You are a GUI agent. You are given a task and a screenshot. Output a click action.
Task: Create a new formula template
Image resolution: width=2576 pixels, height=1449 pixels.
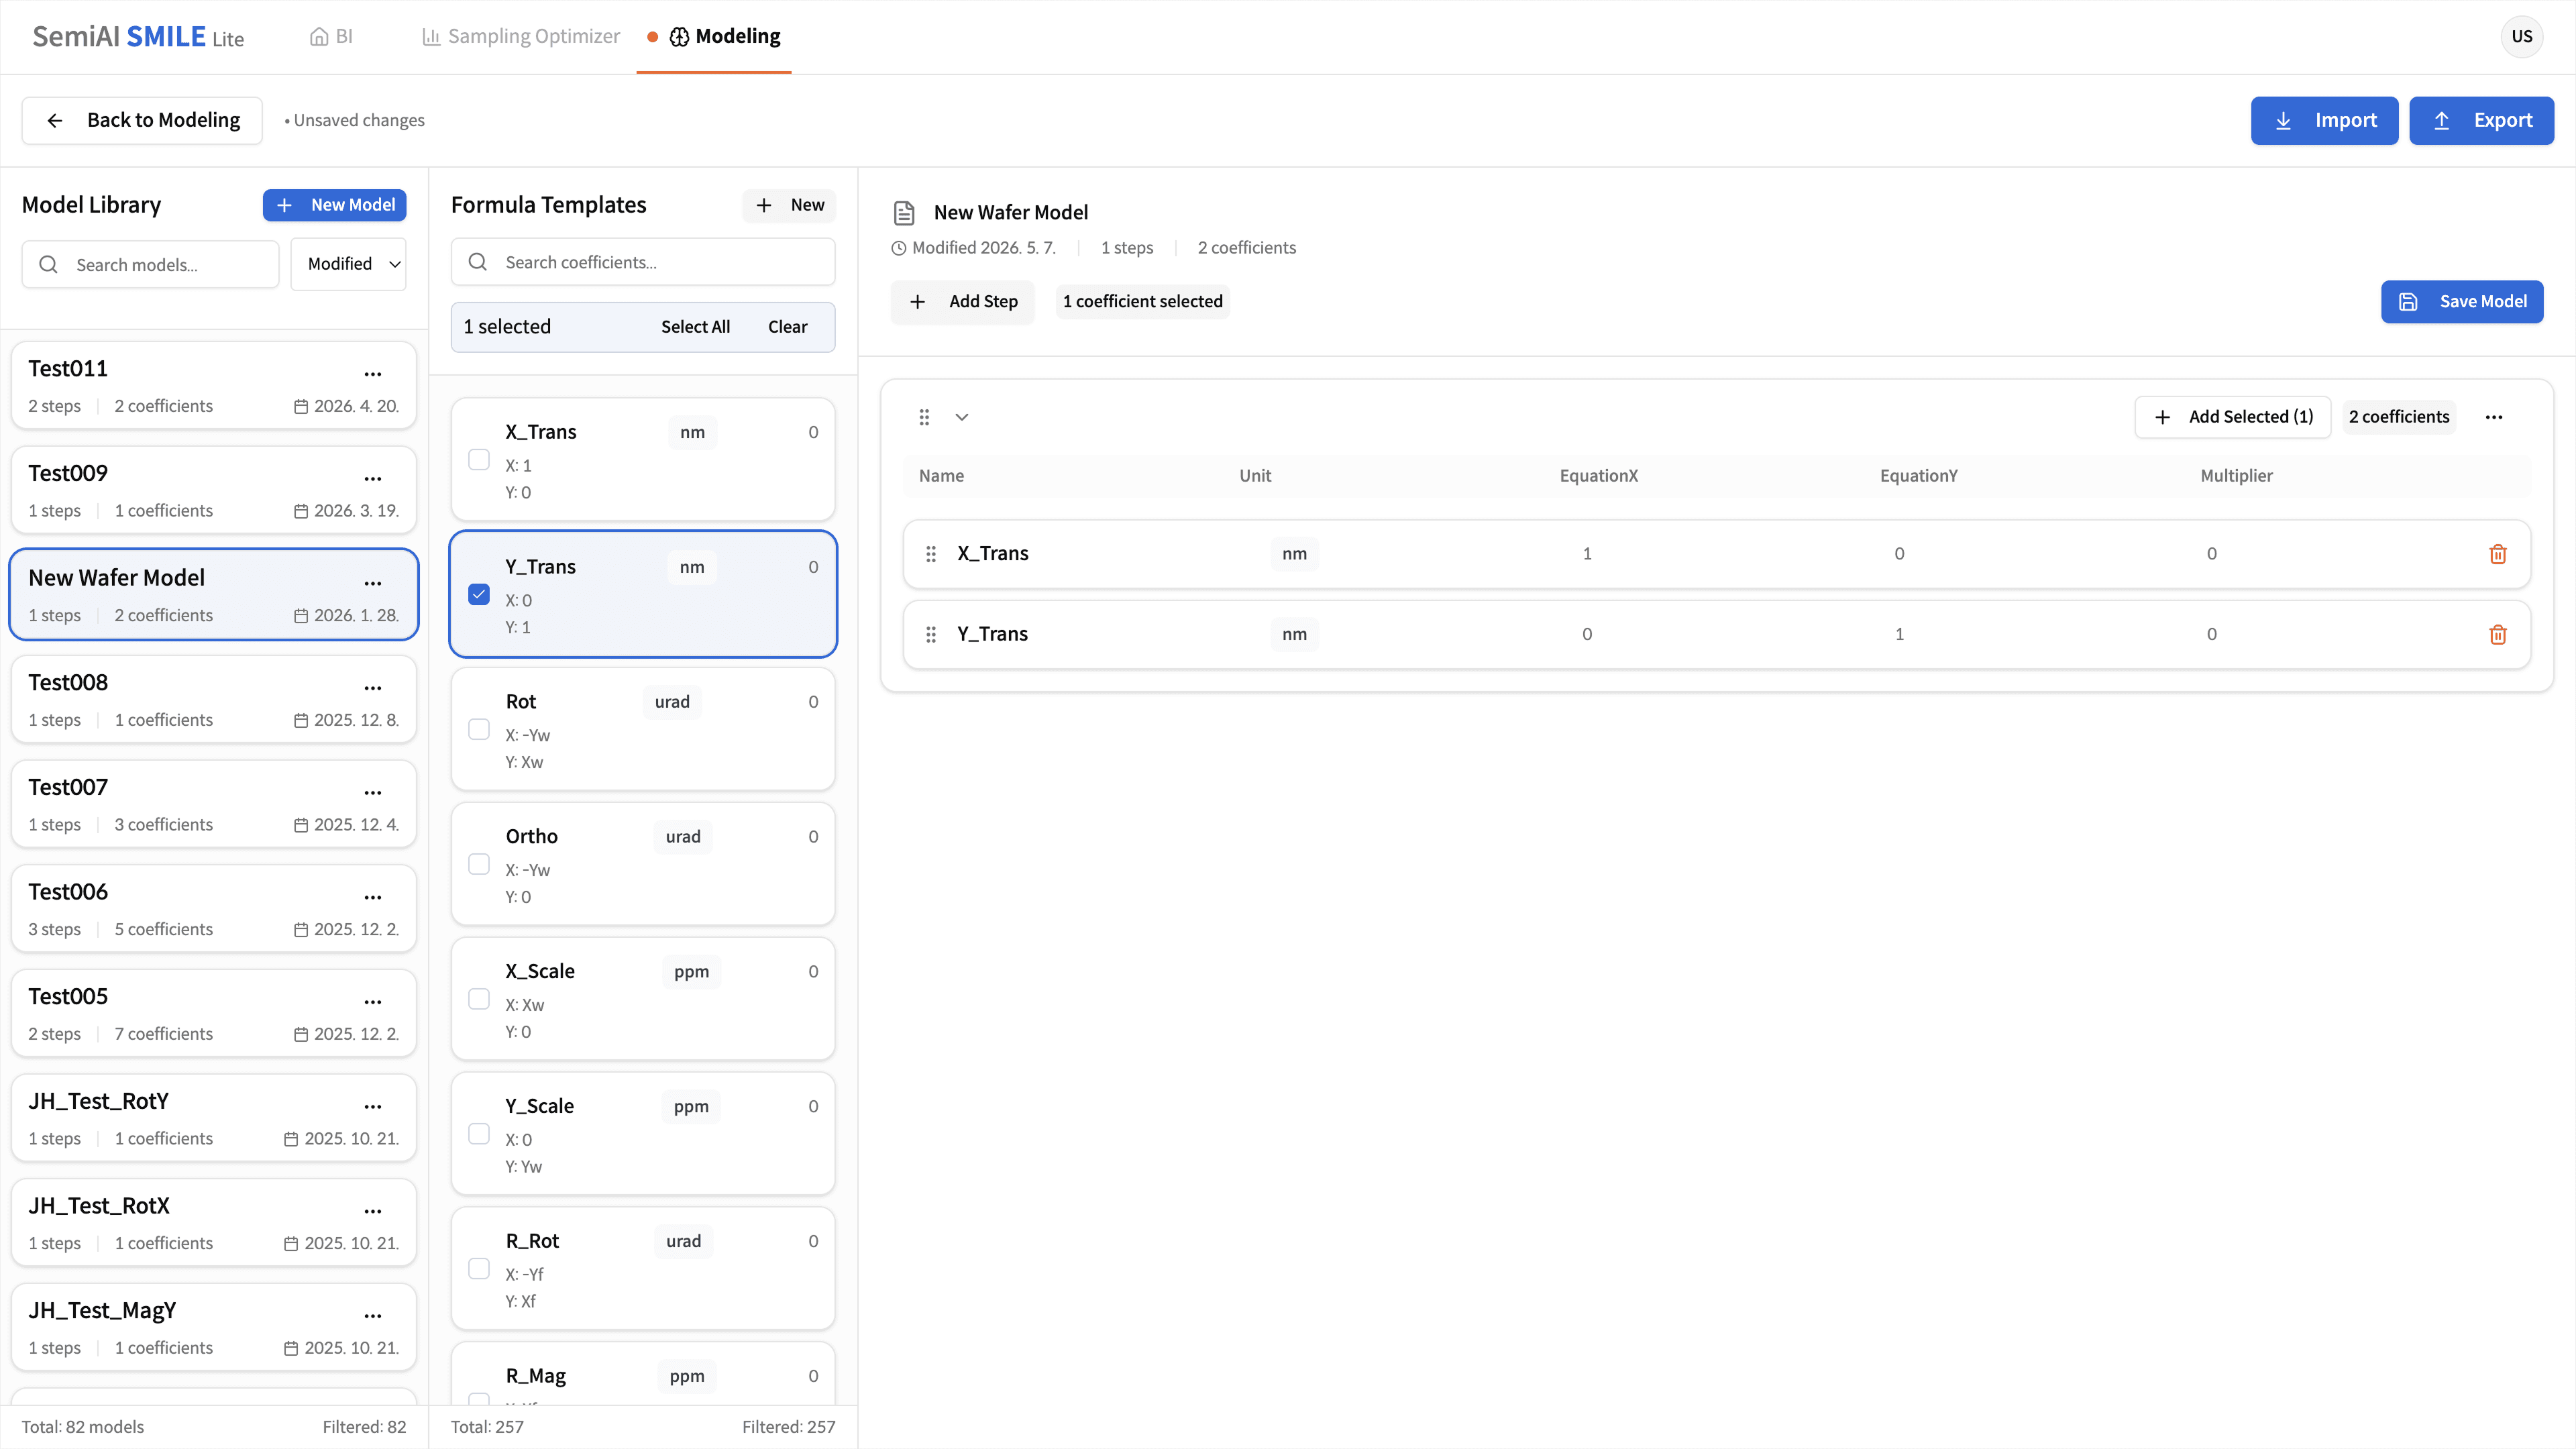pos(789,205)
